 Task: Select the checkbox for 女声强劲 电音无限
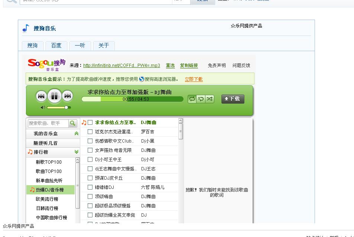click(x=90, y=150)
